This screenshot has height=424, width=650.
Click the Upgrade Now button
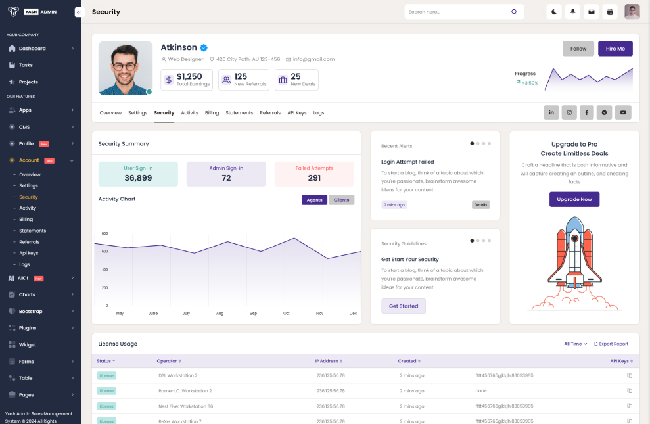(x=574, y=199)
